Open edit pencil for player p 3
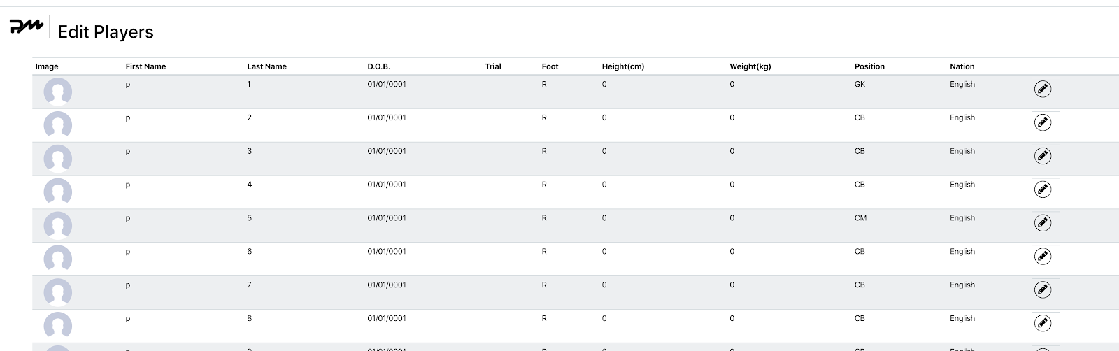The image size is (1119, 351). (1042, 156)
